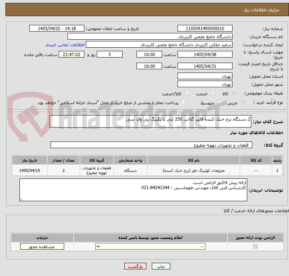Viewport: 289px width, 276px height.
Task: Select the کالا radio button
Action: click(x=234, y=93)
